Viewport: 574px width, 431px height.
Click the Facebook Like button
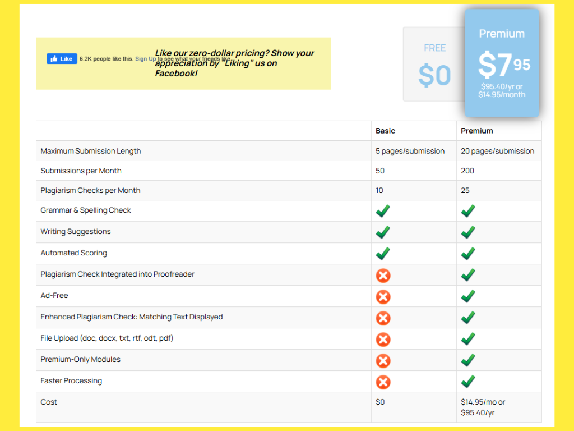pos(62,59)
